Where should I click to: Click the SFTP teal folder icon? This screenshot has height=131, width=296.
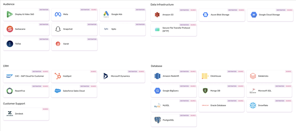[x=157, y=29]
